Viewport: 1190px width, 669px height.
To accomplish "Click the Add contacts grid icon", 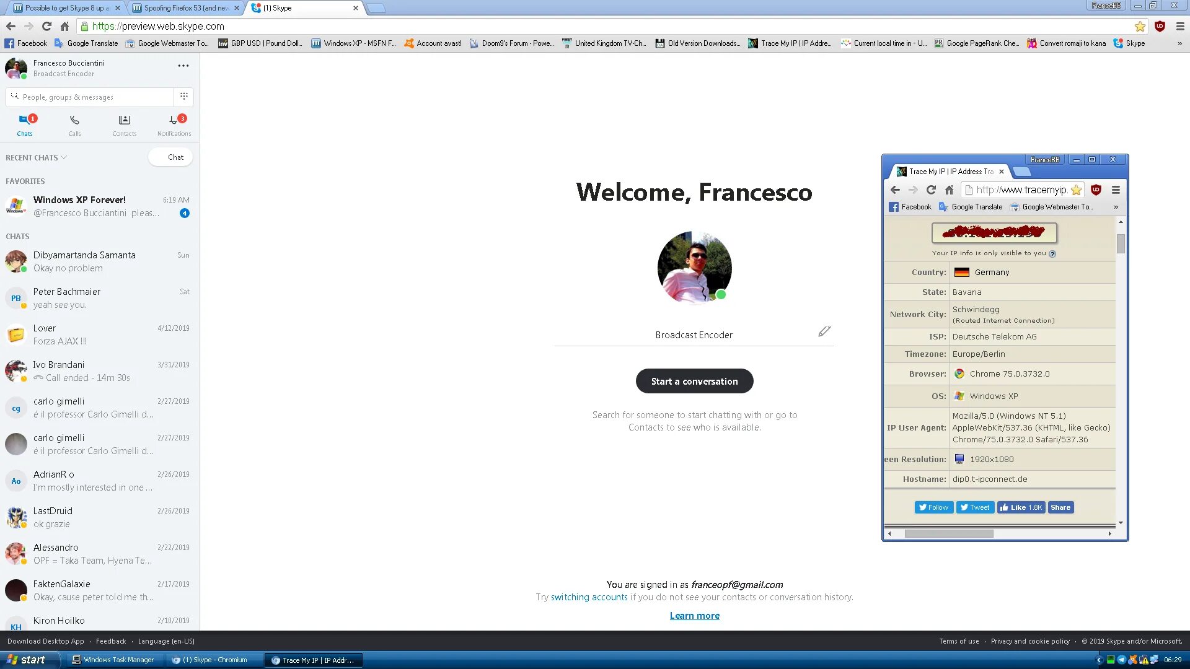I will pos(184,95).
